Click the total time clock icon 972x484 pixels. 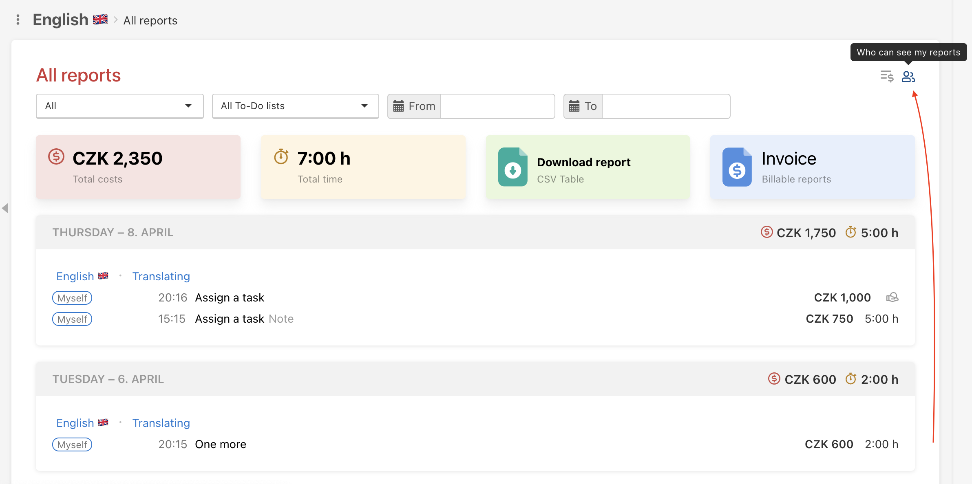click(x=281, y=157)
